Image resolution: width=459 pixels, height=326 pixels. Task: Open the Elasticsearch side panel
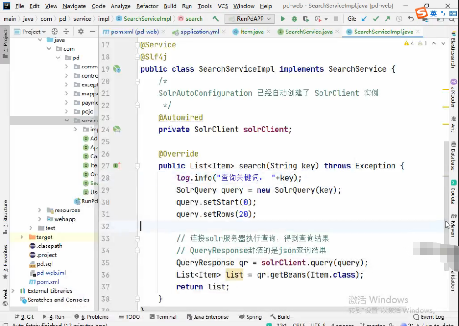pyautogui.click(x=454, y=49)
